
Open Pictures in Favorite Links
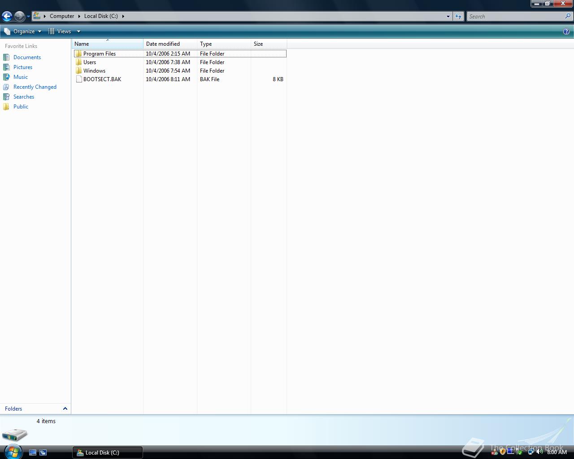23,67
